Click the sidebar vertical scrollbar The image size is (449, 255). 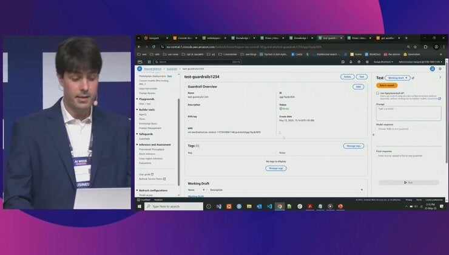coord(178,143)
